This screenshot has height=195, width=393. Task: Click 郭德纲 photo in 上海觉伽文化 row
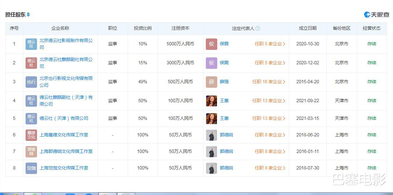pos(212,168)
